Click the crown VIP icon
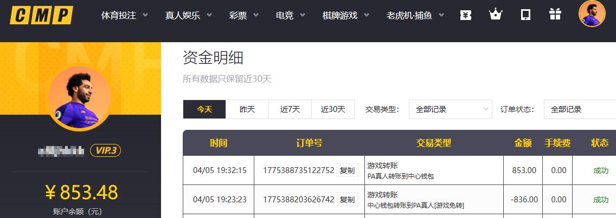The image size is (616, 218). (x=495, y=15)
